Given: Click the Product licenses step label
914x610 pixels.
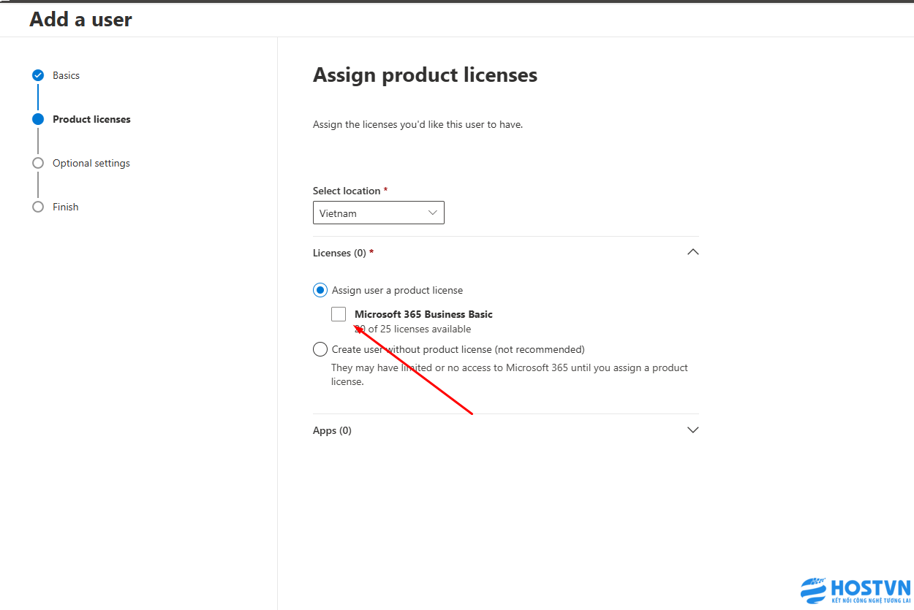Looking at the screenshot, I should click(x=91, y=119).
